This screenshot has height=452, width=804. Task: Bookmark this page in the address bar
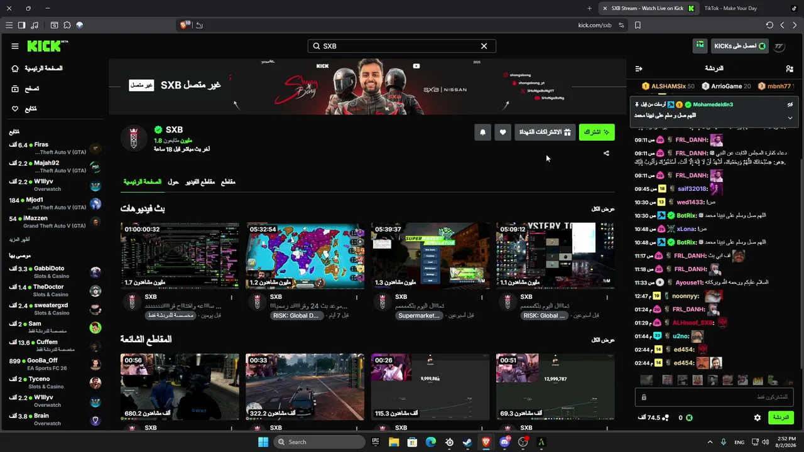click(x=638, y=25)
